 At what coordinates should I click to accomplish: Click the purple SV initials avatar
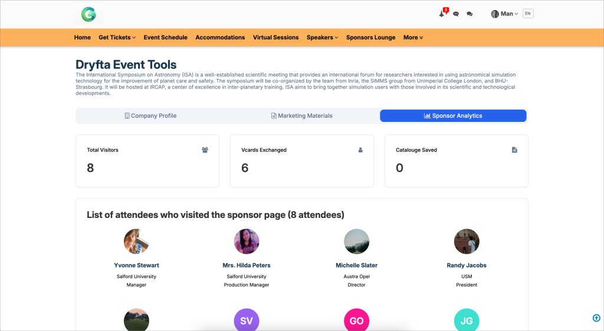click(x=247, y=320)
